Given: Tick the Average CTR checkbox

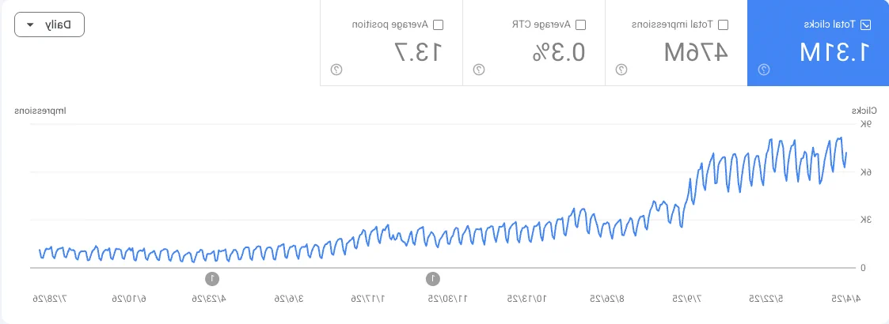Looking at the screenshot, I should click(x=580, y=25).
